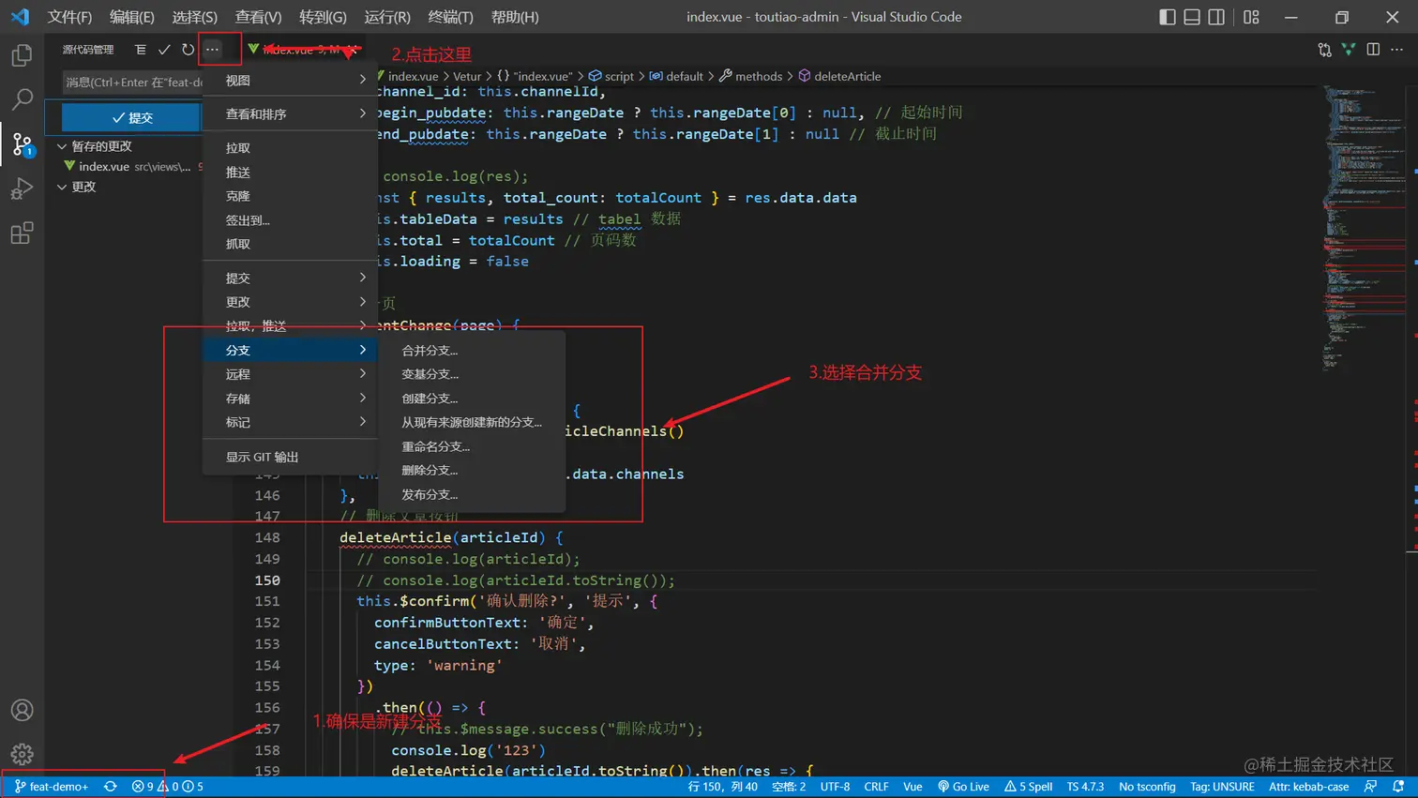Click the refresh icon in source control header
The image size is (1418, 798).
click(x=188, y=50)
